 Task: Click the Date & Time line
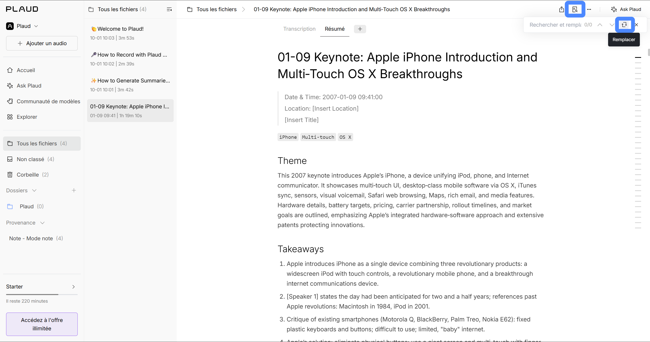(333, 97)
